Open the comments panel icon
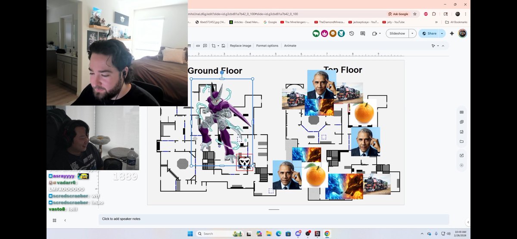This screenshot has width=517, height=239. click(363, 33)
